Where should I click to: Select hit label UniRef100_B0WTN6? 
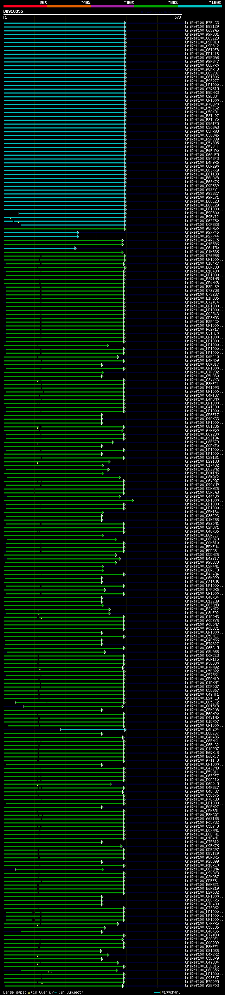click(x=201, y=473)
